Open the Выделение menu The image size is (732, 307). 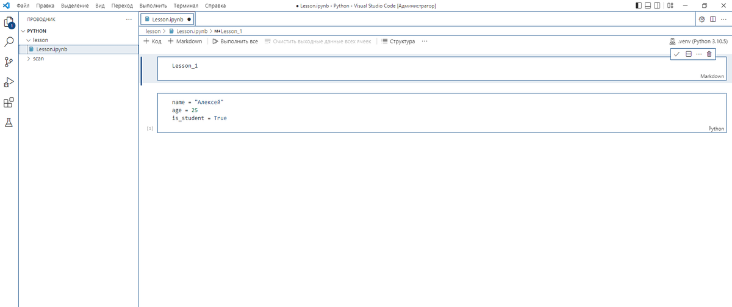click(x=75, y=5)
